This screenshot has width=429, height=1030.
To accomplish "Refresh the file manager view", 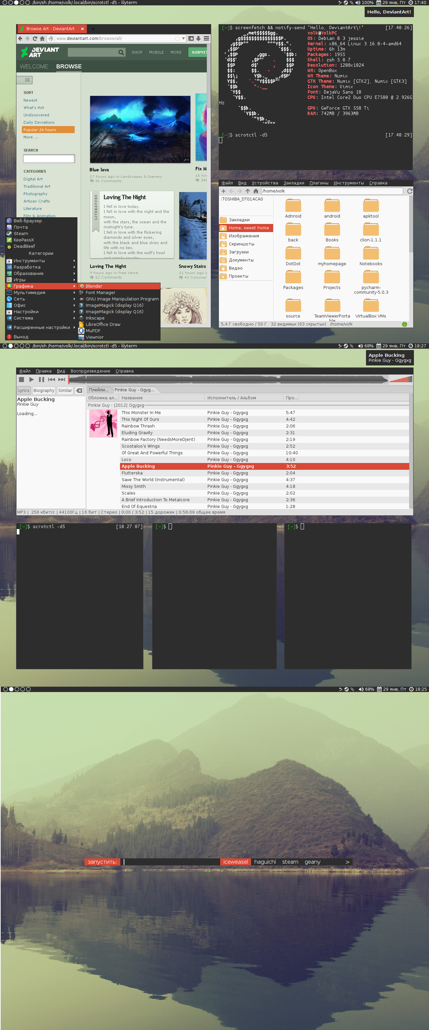I will coord(410,191).
